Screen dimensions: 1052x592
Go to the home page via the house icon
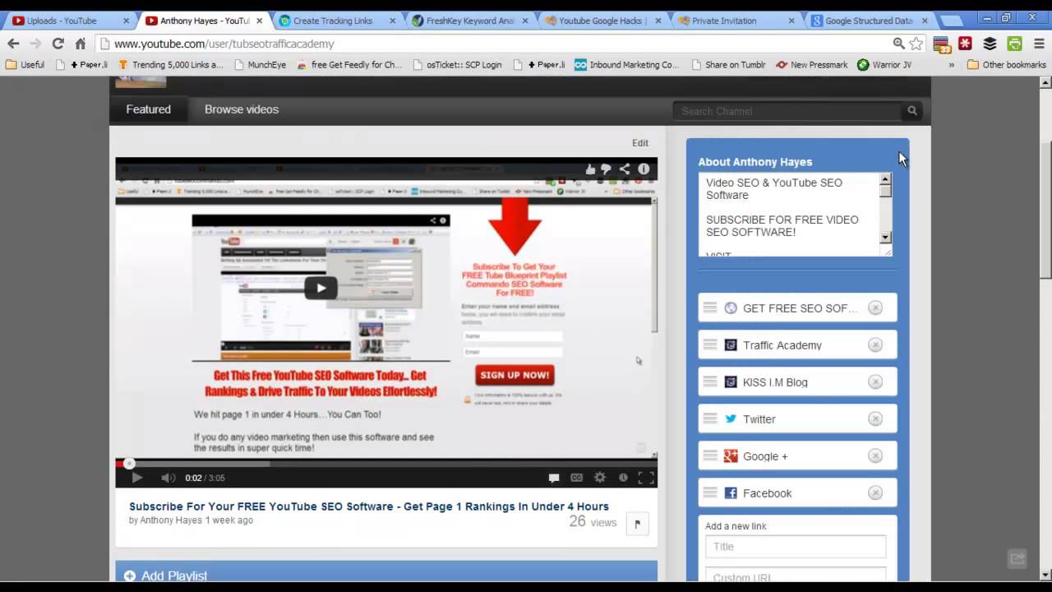pyautogui.click(x=80, y=44)
